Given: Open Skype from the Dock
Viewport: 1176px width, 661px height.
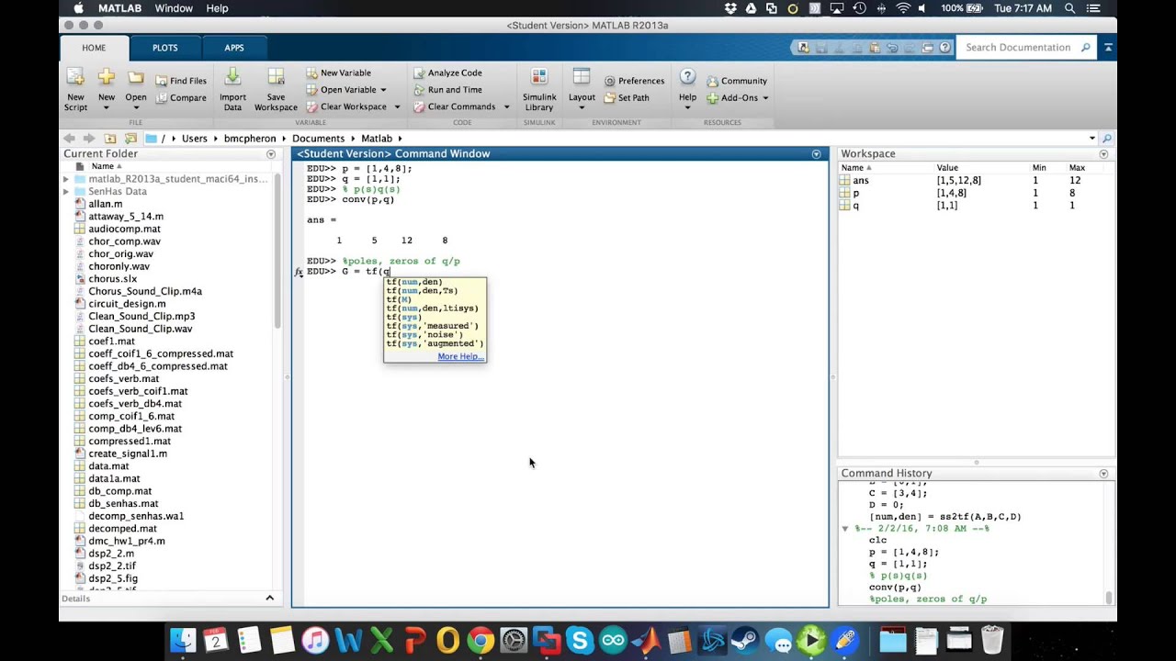Looking at the screenshot, I should pyautogui.click(x=580, y=640).
